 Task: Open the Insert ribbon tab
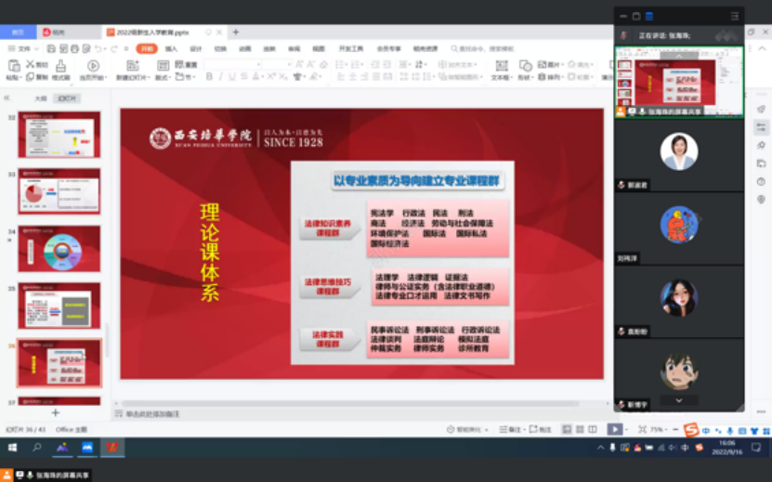point(171,48)
